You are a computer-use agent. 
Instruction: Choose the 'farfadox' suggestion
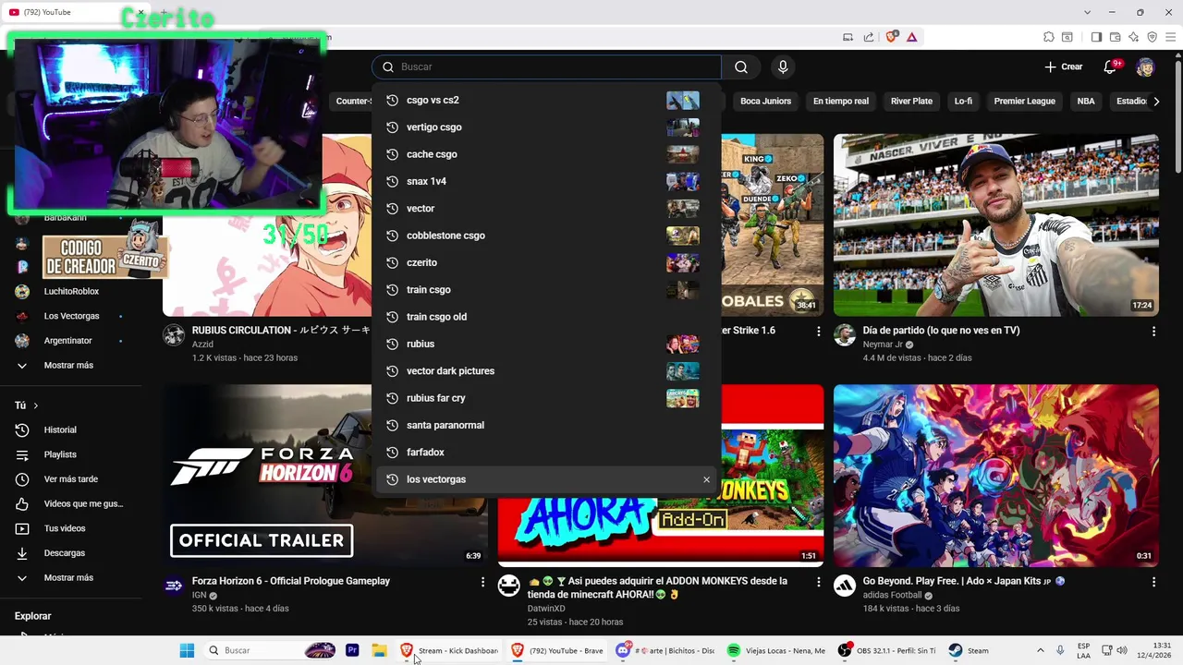[546, 452]
